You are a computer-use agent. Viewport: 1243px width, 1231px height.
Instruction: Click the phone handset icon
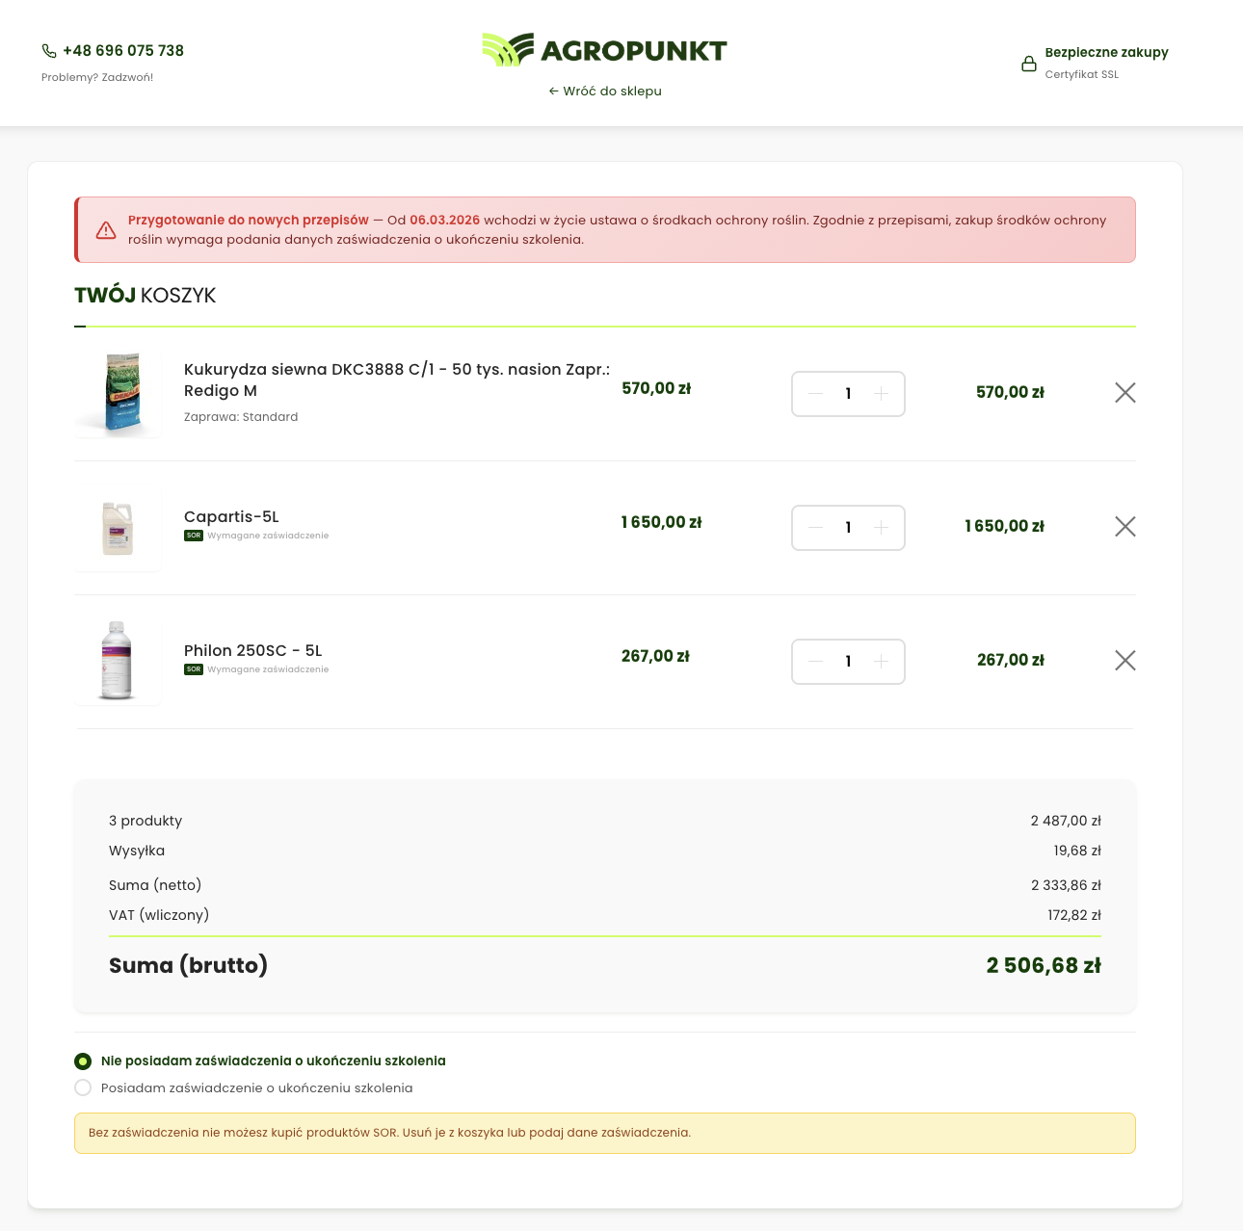49,51
